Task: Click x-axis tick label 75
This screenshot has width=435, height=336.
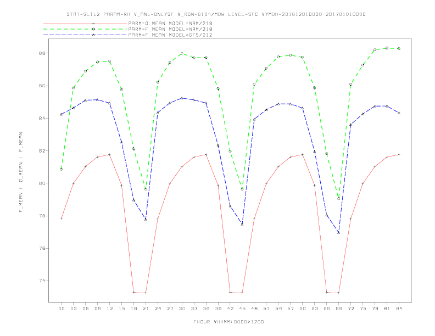Action: [x=363, y=309]
